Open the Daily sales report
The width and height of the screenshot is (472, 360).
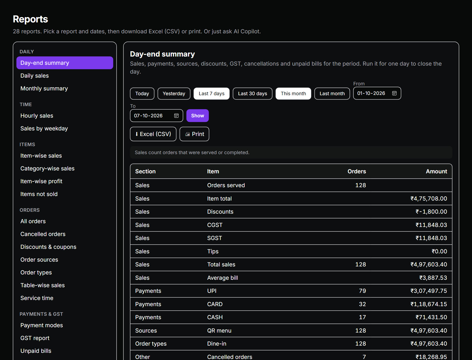pos(65,76)
